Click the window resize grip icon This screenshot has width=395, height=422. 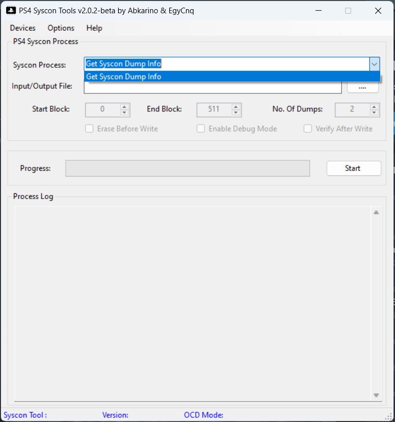pyautogui.click(x=388, y=416)
